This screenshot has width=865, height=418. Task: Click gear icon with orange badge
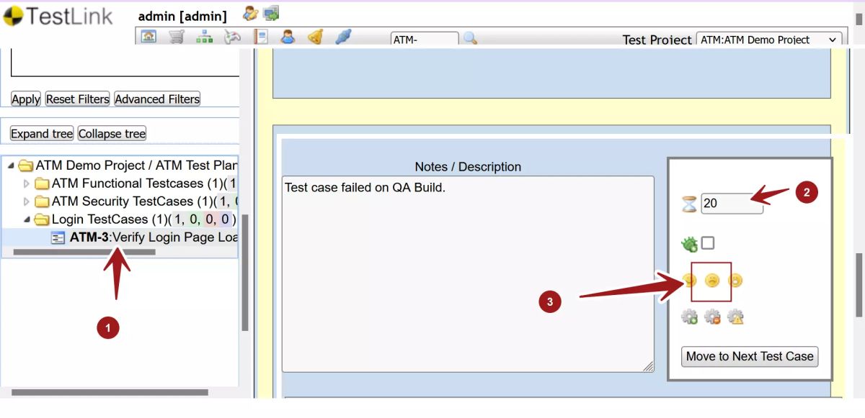click(712, 317)
